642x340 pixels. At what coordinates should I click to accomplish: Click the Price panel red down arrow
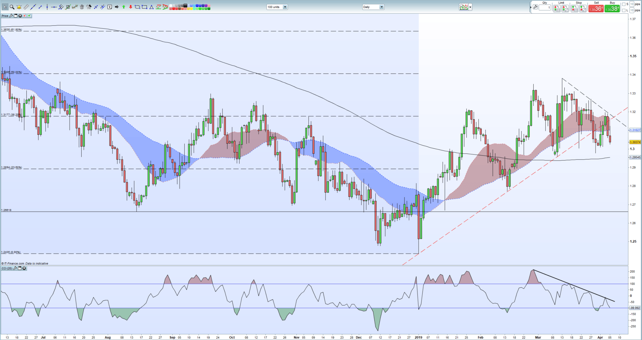pos(24,16)
